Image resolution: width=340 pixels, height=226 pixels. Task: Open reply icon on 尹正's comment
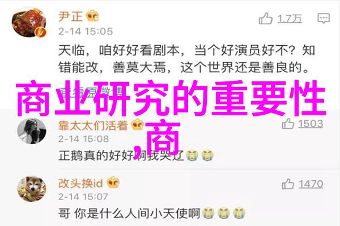click(324, 18)
